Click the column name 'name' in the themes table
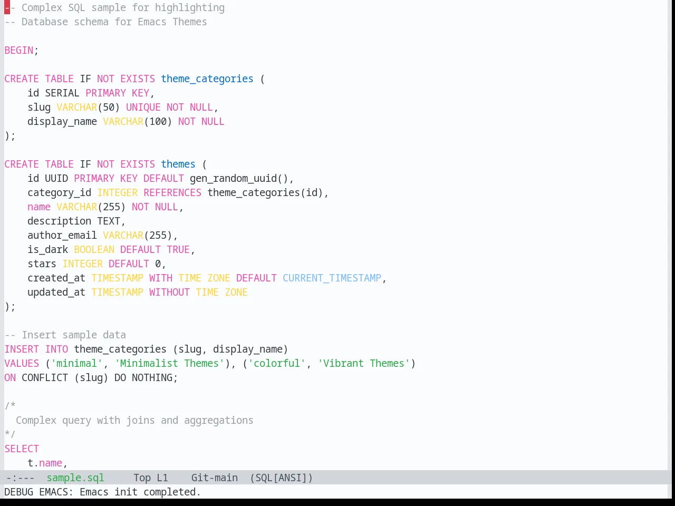Viewport: 675px width, 506px height. (x=39, y=207)
